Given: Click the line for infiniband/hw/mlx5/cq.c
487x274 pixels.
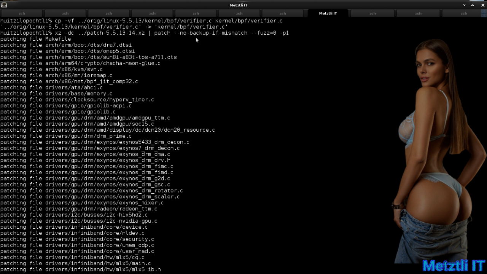Looking at the screenshot, I should pos(72,258).
